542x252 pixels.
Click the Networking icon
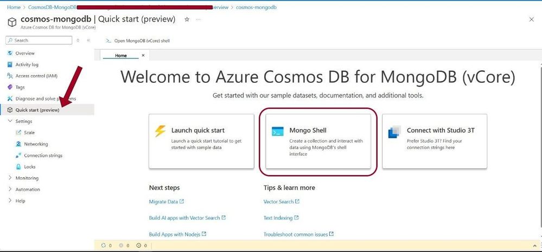(18, 144)
